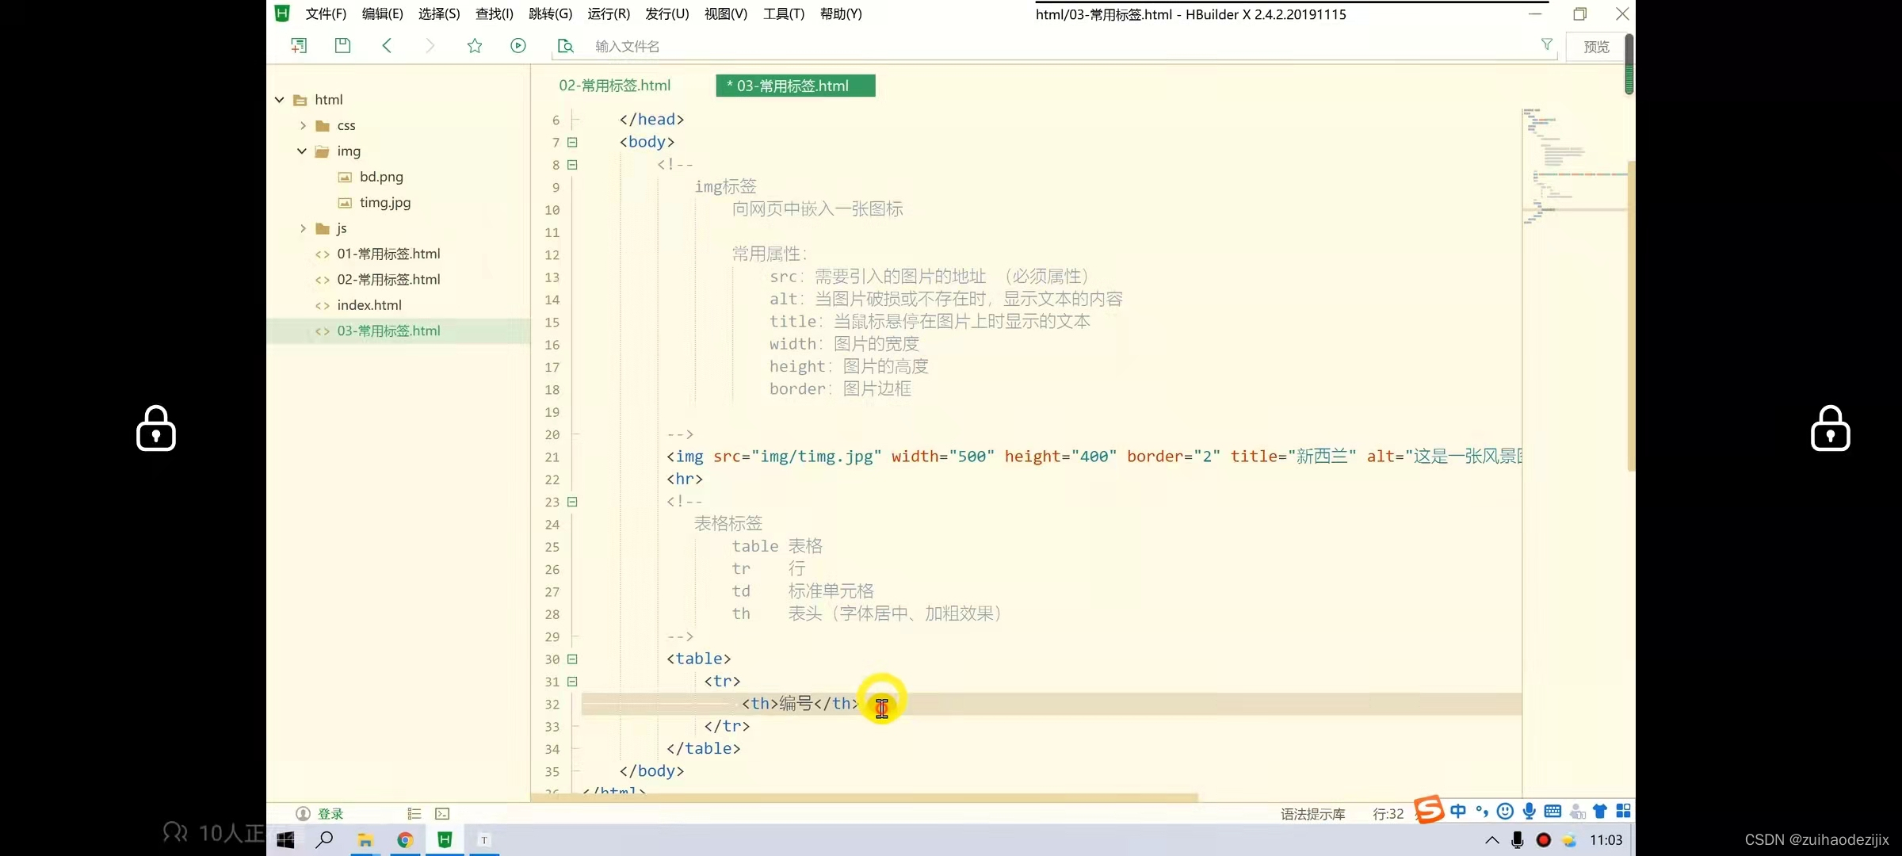
Task: Open the terminal icon in status bar
Action: [442, 814]
